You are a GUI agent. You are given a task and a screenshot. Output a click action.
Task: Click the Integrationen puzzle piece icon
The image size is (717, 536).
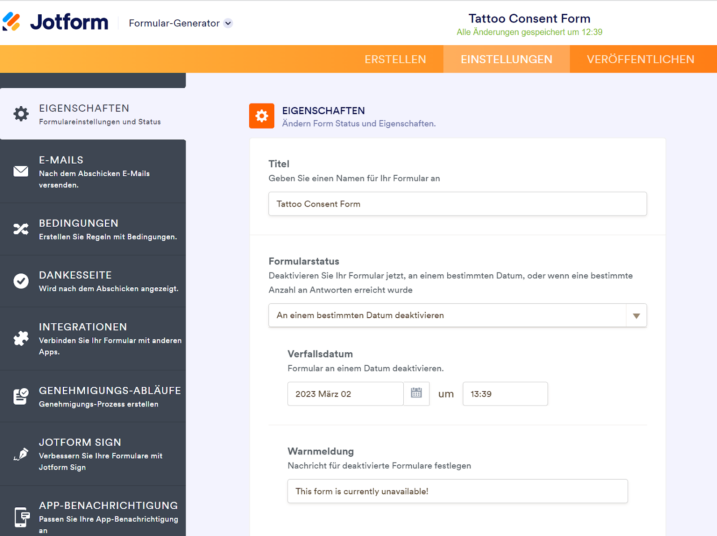pos(21,338)
